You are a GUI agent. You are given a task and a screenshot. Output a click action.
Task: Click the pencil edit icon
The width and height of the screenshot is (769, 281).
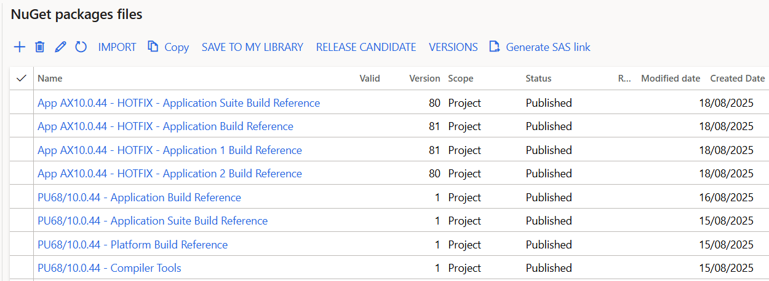(60, 47)
